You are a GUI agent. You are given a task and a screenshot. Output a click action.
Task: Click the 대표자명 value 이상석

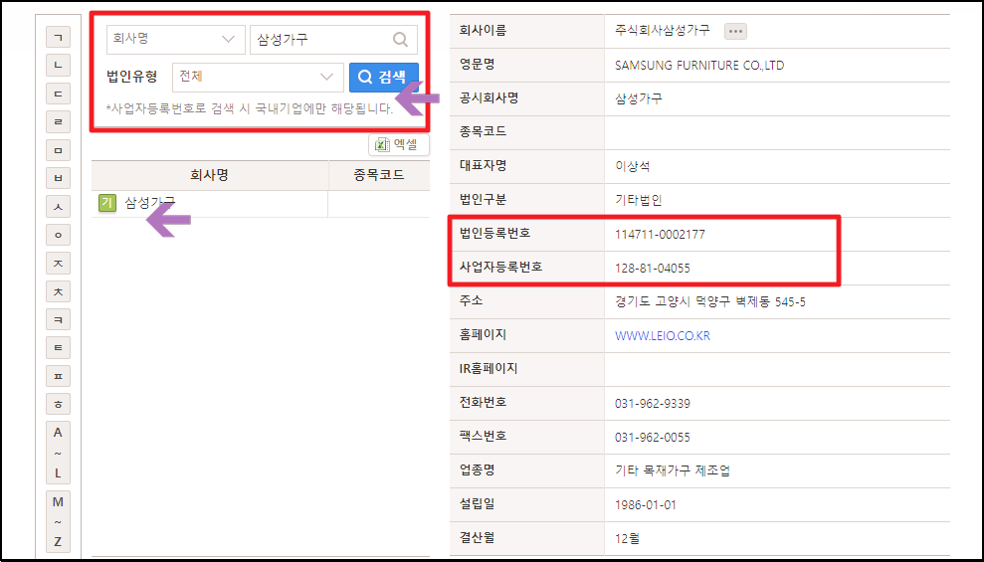[x=632, y=167]
